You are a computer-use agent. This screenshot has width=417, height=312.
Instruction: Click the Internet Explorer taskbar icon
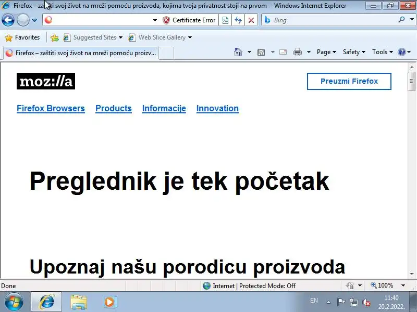coord(46,302)
